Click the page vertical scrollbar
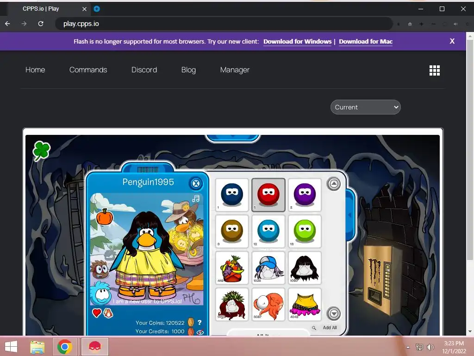Viewport: 474px width, 356px height. (x=470, y=150)
